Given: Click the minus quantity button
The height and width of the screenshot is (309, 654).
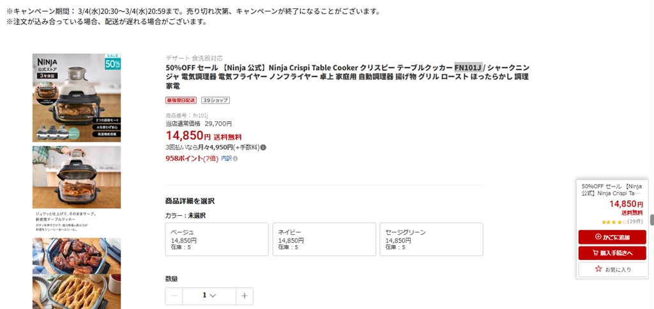Looking at the screenshot, I should [x=174, y=296].
